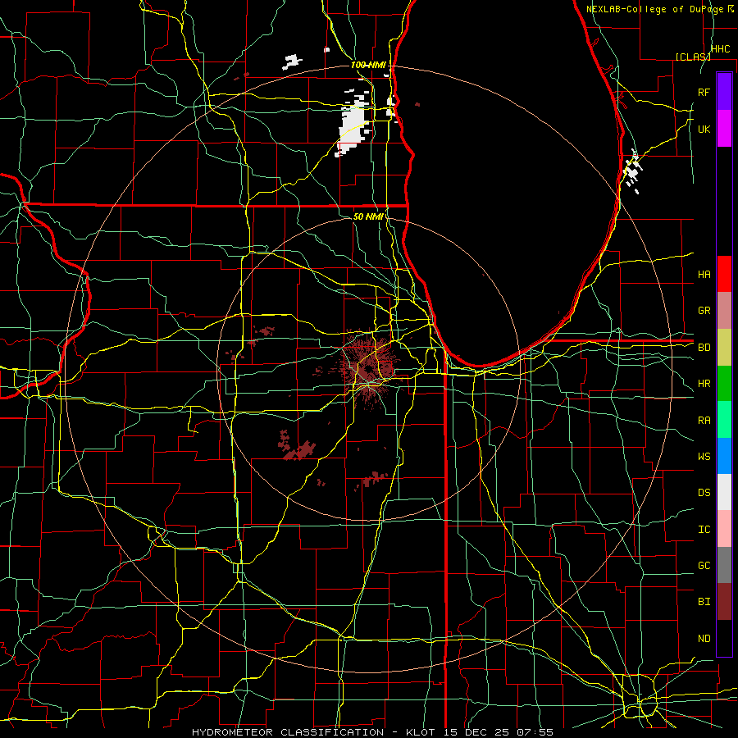
Task: Click the GR legend label
Action: coord(704,311)
